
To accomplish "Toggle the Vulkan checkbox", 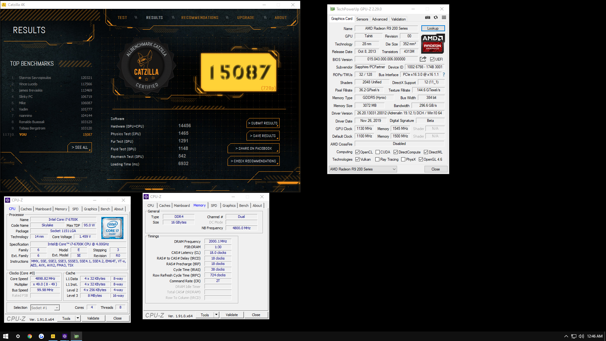I will click(x=357, y=159).
